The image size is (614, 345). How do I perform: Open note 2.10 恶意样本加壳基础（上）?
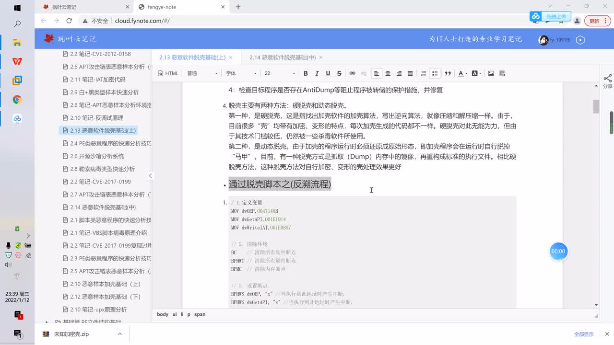click(105, 284)
